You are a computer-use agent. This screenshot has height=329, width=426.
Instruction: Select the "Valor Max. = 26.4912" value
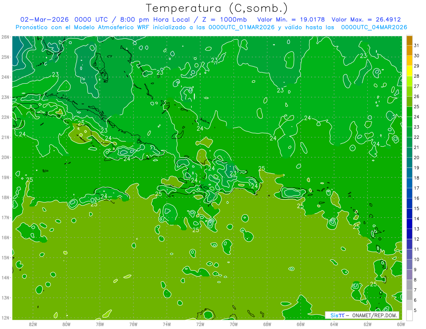[366, 20]
